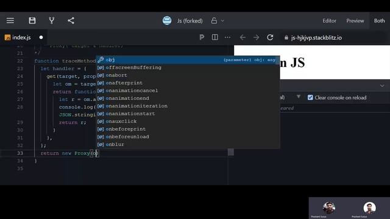Switch to Preview view
The height and width of the screenshot is (219, 390).
pyautogui.click(x=355, y=21)
